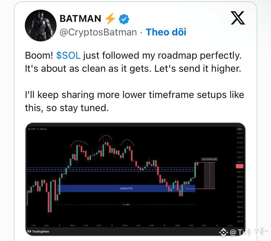The height and width of the screenshot is (241, 271).
Task: Click the SL AREA dashed line label
Action: 126,205
